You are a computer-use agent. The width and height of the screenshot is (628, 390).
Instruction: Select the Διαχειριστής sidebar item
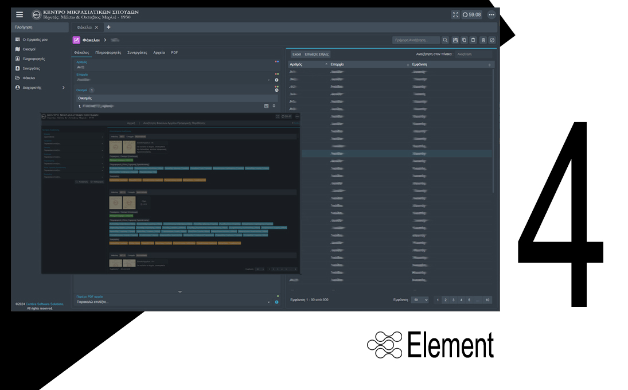pyautogui.click(x=32, y=88)
